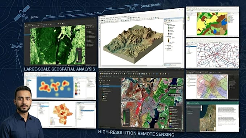The height and width of the screenshot is (138, 246).
Task: Click the Urban Class label over the red urban area
Action: [129, 100]
